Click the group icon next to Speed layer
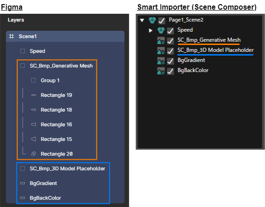 pos(23,51)
